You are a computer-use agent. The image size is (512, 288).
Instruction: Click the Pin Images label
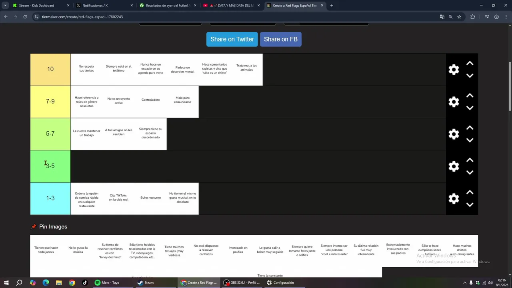coord(53,227)
